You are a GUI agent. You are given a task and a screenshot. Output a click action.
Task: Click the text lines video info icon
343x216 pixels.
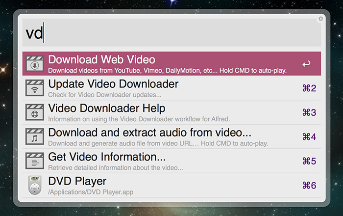[x=35, y=161]
